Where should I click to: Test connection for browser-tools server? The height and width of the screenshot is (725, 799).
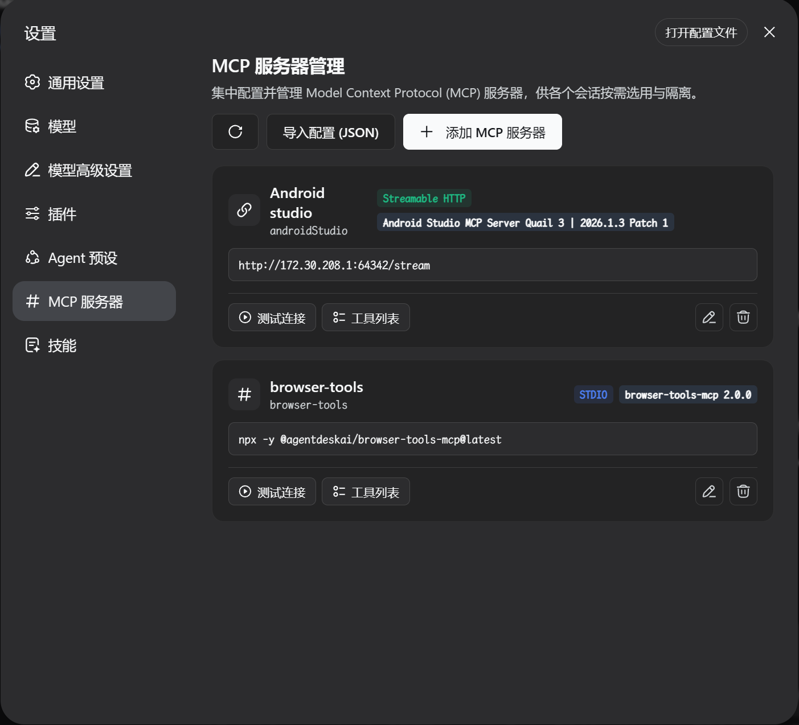272,492
